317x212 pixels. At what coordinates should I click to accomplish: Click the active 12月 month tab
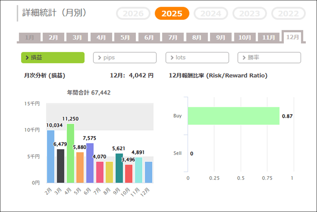click(x=293, y=37)
